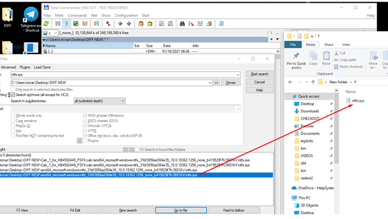
Task: Click Cut in Explorer clipboard group
Action: pos(340,53)
